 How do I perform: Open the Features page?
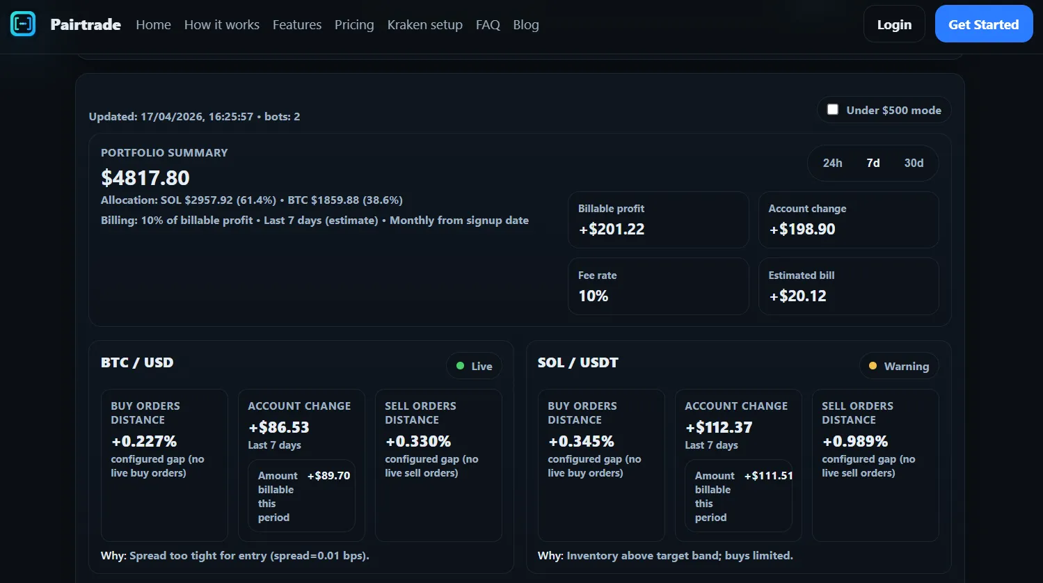(297, 24)
